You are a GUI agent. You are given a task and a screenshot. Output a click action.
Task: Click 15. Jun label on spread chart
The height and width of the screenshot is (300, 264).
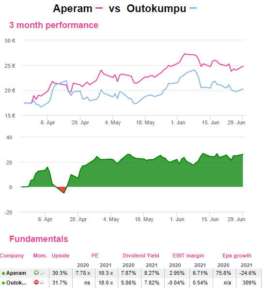[x=210, y=219]
